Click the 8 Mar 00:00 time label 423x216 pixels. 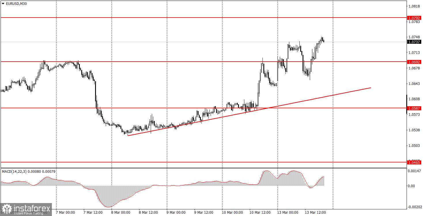(x=120, y=213)
